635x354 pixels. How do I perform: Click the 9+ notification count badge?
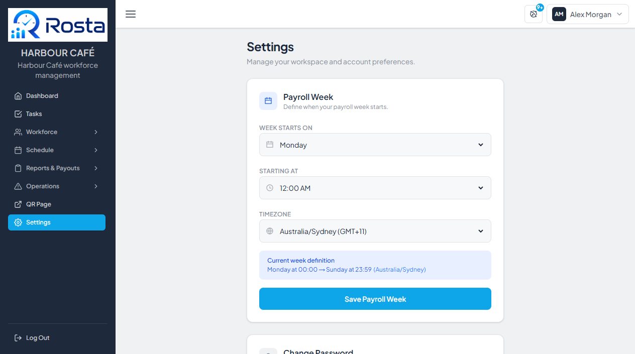pos(540,8)
